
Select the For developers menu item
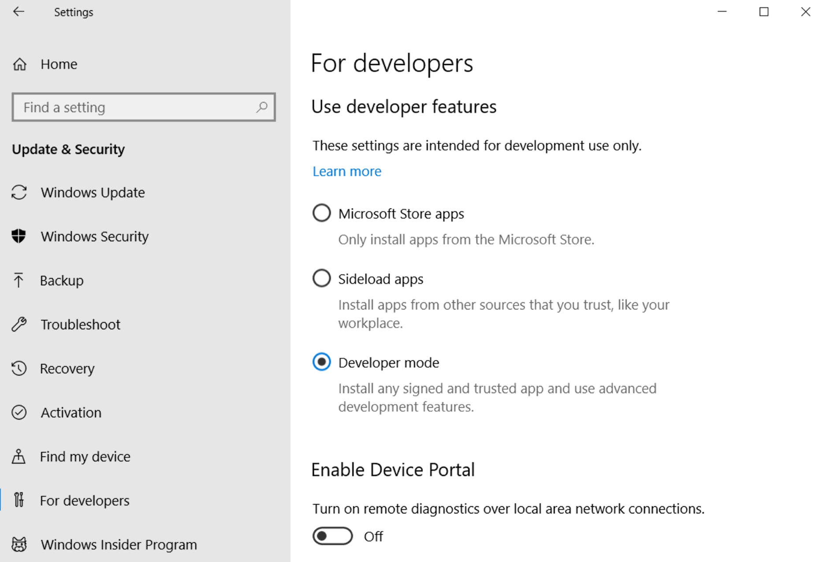(85, 501)
